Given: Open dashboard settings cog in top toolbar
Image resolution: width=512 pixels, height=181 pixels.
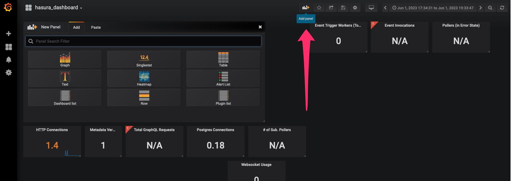Looking at the screenshot, I should pyautogui.click(x=355, y=8).
